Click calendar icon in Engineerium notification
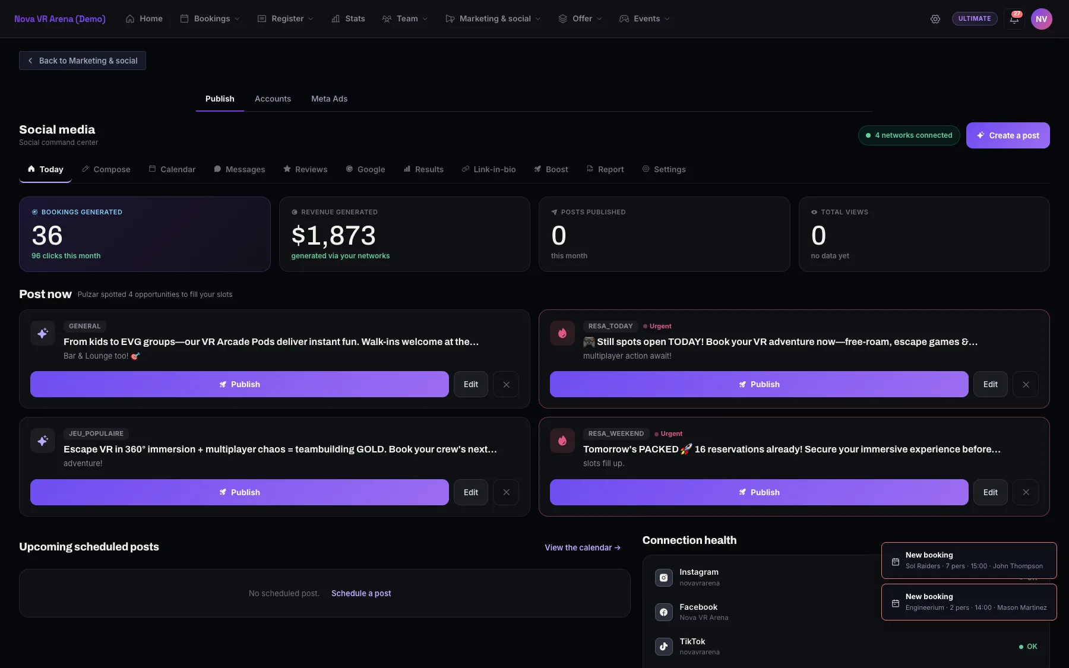1069x668 pixels. [896, 603]
